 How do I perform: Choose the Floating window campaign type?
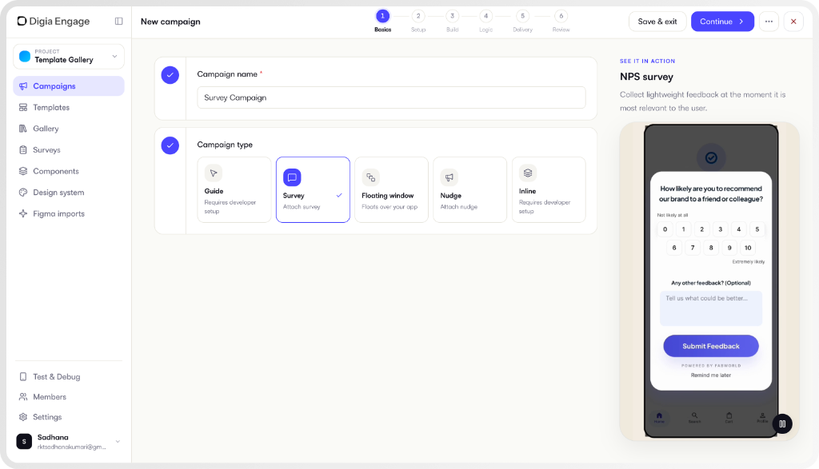point(391,190)
